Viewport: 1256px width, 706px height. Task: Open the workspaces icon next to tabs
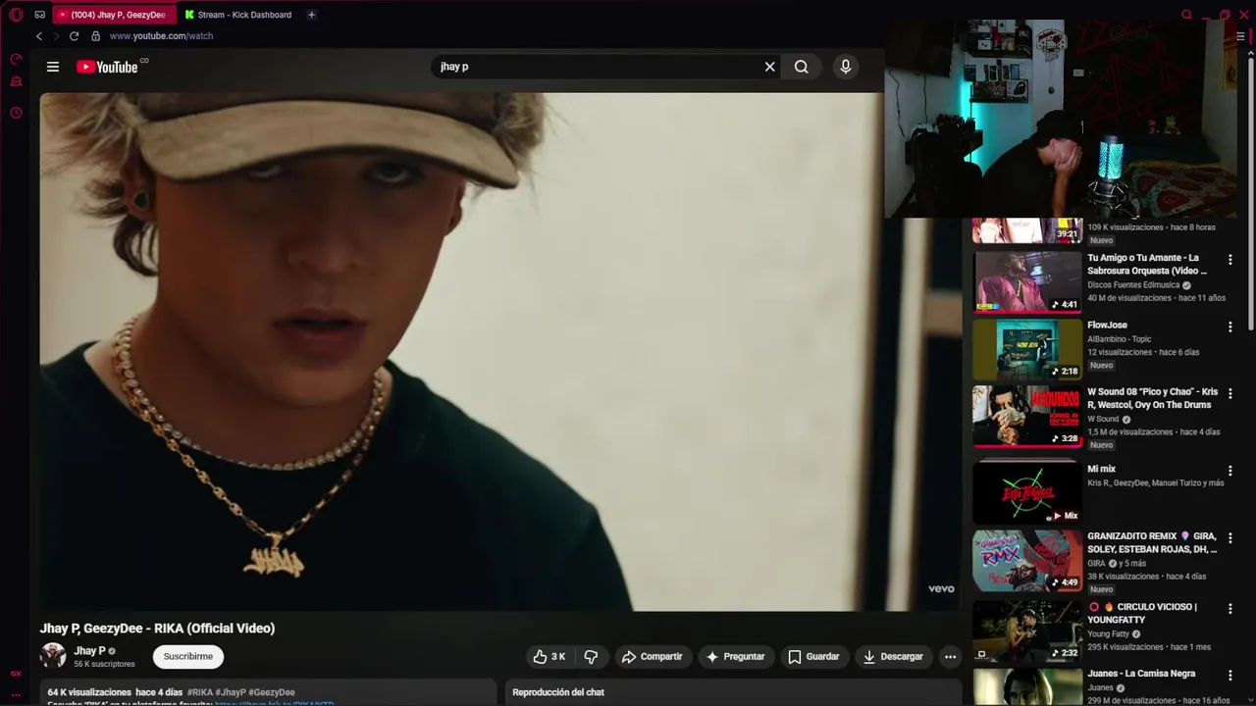tap(39, 15)
